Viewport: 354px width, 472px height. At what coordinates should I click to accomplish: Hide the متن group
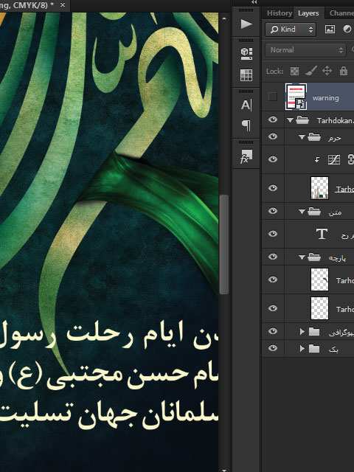273,211
